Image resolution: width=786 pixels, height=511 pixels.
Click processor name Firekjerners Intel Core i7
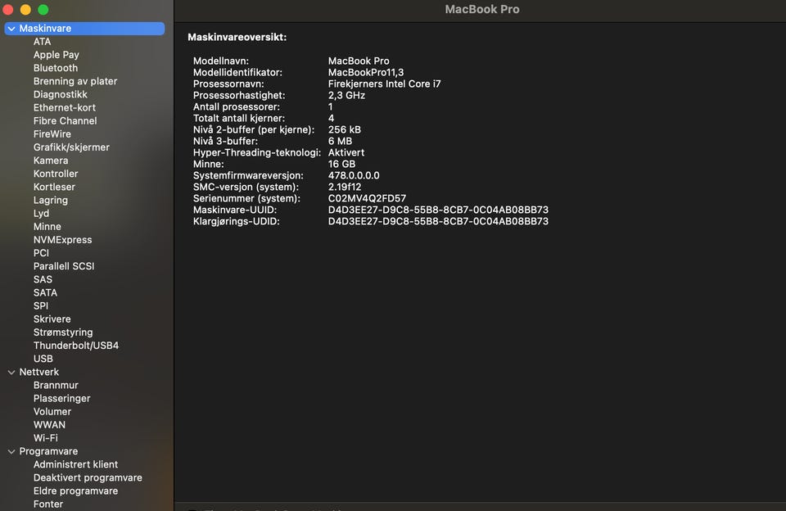tap(385, 84)
